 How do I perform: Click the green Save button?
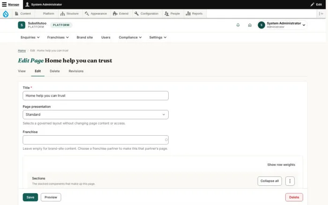pyautogui.click(x=30, y=197)
